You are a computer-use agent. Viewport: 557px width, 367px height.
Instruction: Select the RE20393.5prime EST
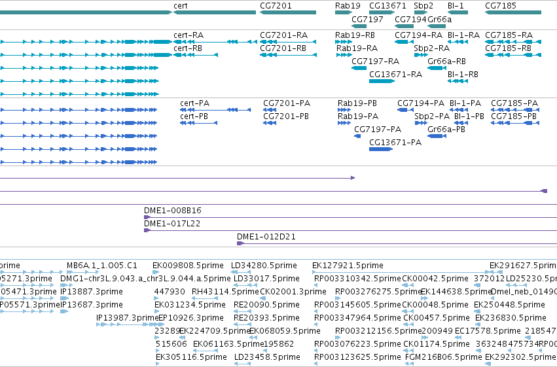243,324
